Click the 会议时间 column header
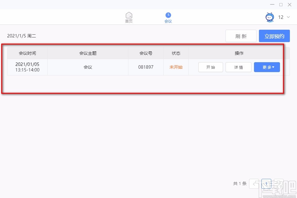Viewport: 297px width, 198px height. click(x=27, y=53)
